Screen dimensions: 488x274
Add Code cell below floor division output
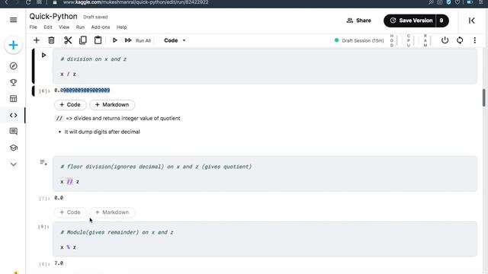[x=70, y=212]
